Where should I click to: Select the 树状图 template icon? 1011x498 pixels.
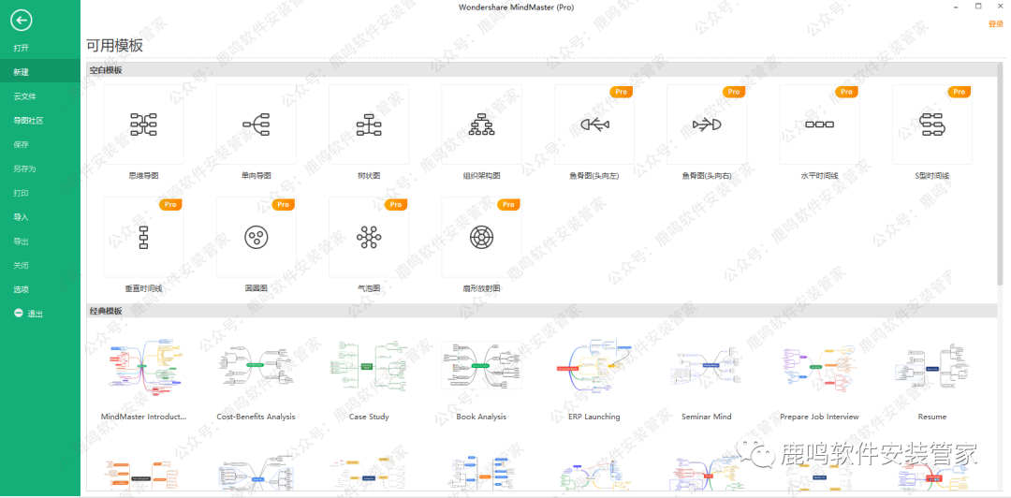click(x=369, y=124)
